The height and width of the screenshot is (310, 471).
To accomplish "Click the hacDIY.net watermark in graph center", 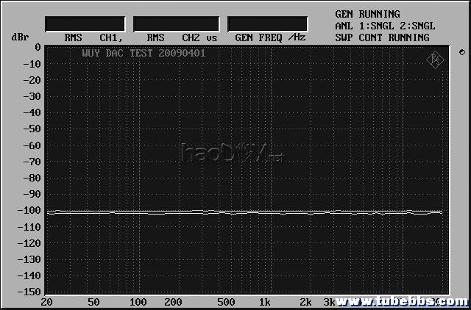I will (x=232, y=154).
